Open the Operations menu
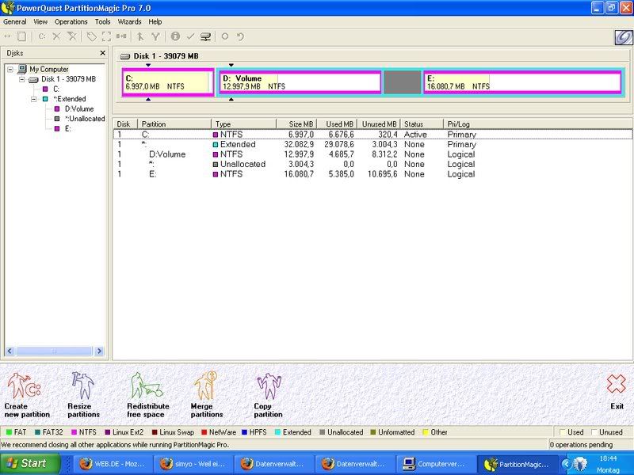The image size is (634, 475). click(x=71, y=22)
